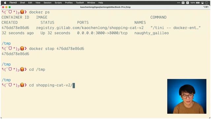Click the circular Siri icon in menu bar
This screenshot has height=119, width=211.
(x=207, y=3)
